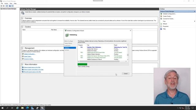The width and height of the screenshot is (196, 110).
Task: Open taskbar Search
Action: (7, 108)
